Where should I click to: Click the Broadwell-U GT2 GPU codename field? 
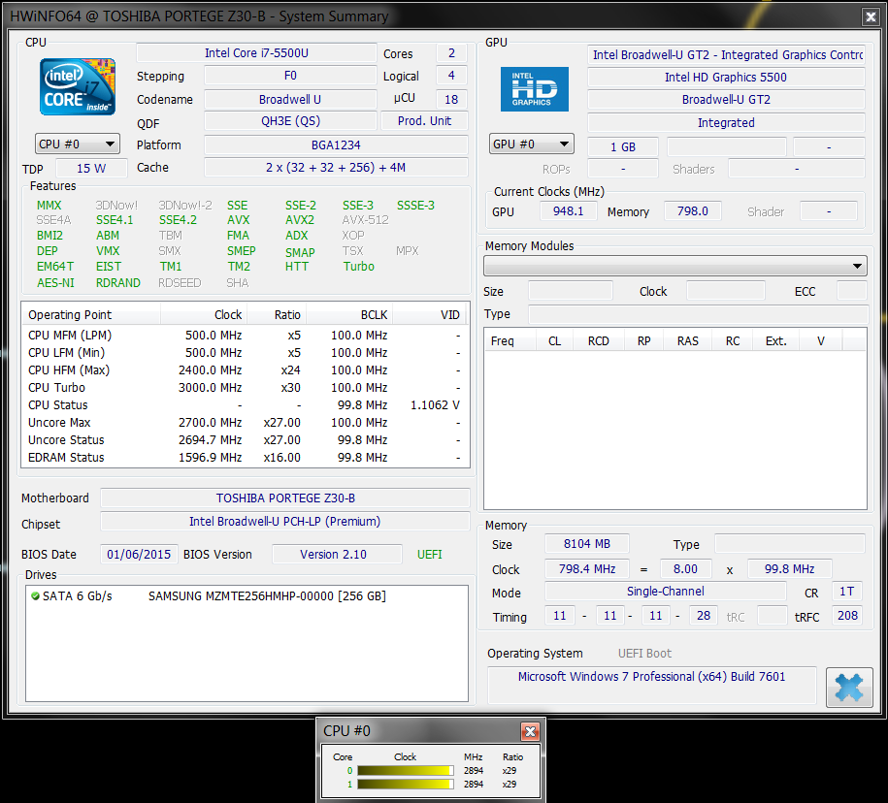[x=726, y=100]
